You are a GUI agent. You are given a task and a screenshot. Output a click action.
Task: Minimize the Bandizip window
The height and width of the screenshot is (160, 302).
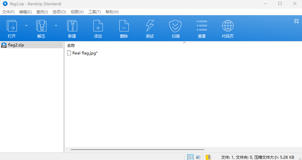[265, 4]
